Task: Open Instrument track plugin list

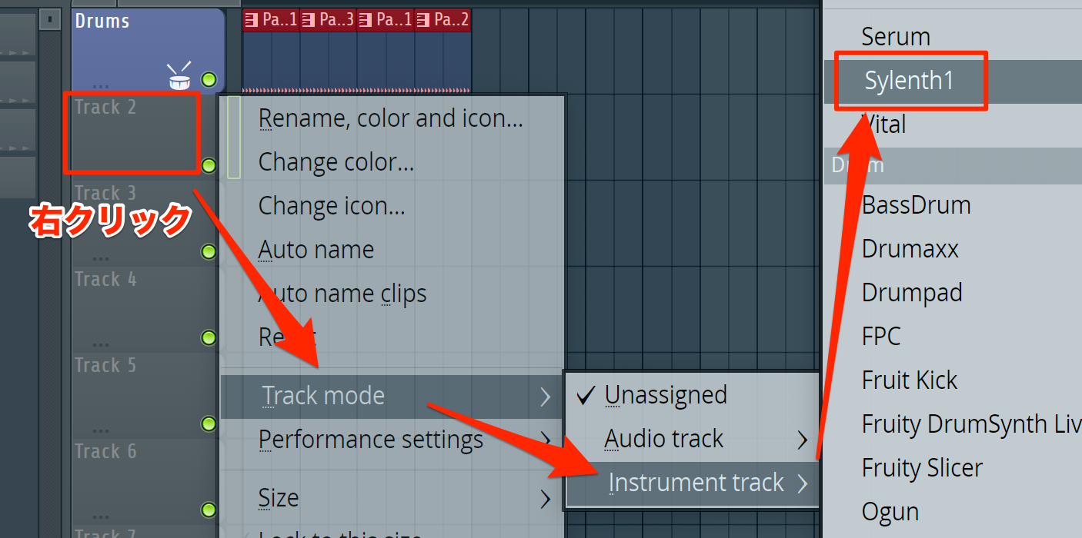Action: click(x=693, y=483)
